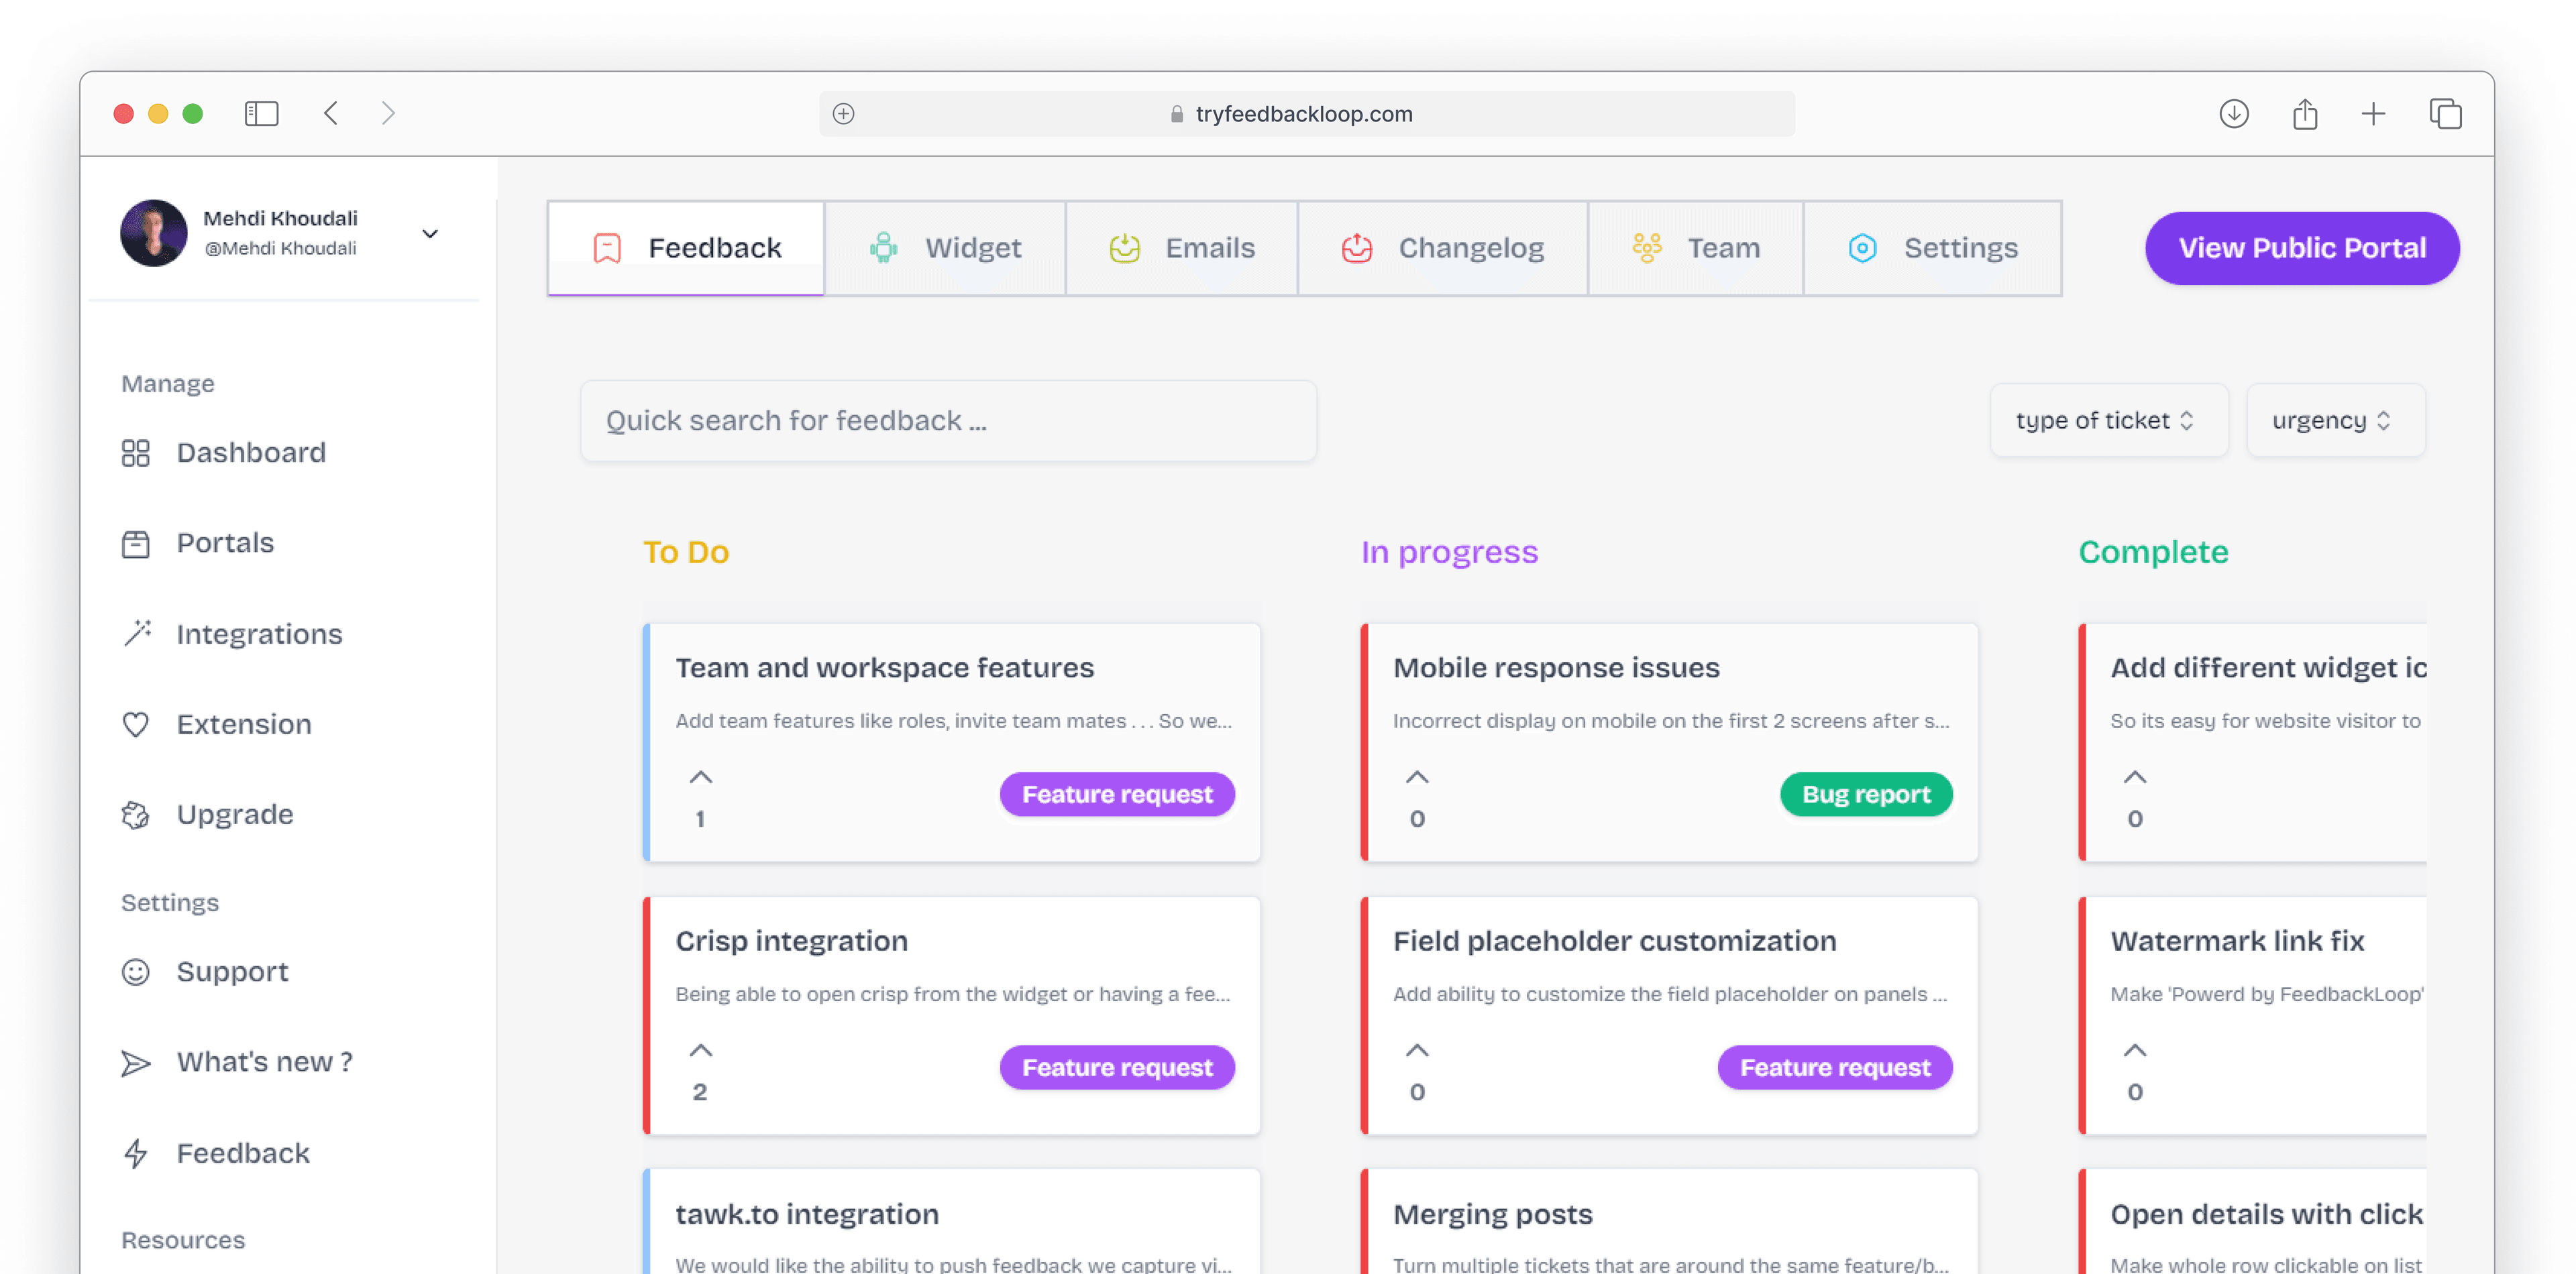This screenshot has width=2576, height=1274.
Task: Open the urgency dropdown filter
Action: [2334, 420]
